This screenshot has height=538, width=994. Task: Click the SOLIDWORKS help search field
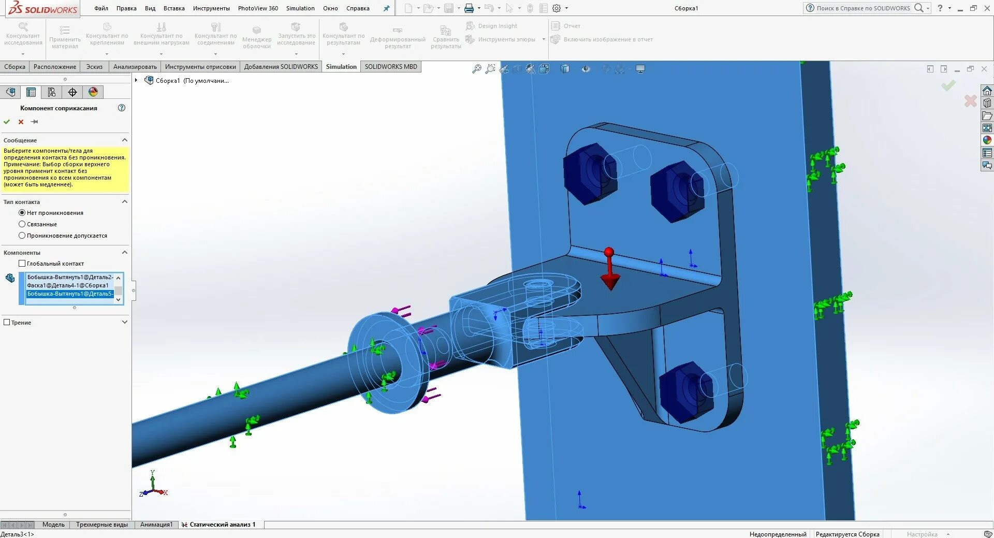click(863, 8)
